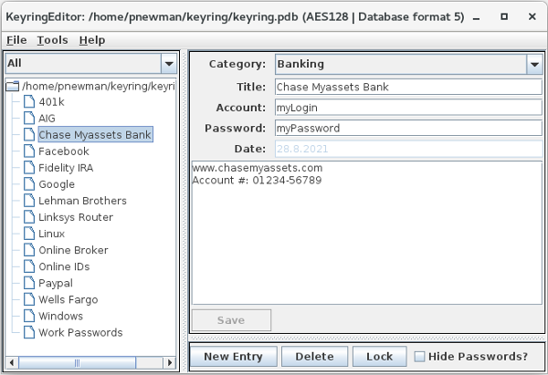Viewport: 548px width, 375px height.
Task: Open the All category filter dropdown
Action: click(x=168, y=63)
